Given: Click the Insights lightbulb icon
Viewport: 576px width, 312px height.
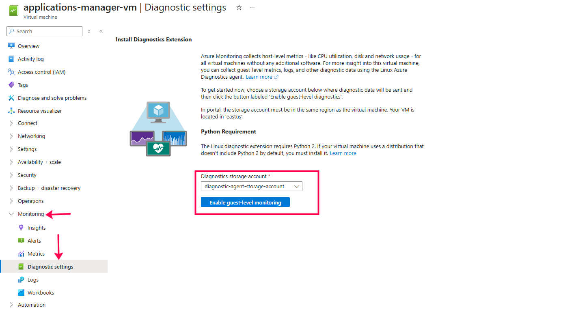Looking at the screenshot, I should click(x=21, y=228).
